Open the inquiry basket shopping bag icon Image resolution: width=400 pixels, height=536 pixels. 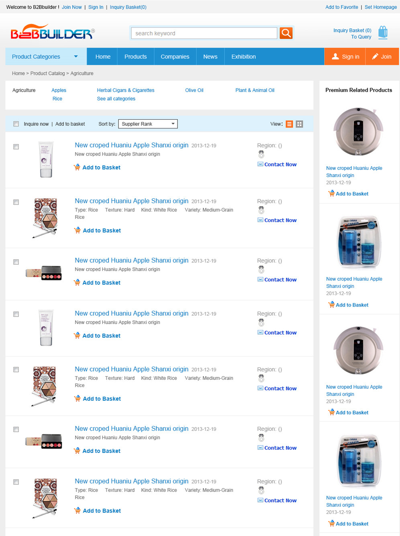383,32
